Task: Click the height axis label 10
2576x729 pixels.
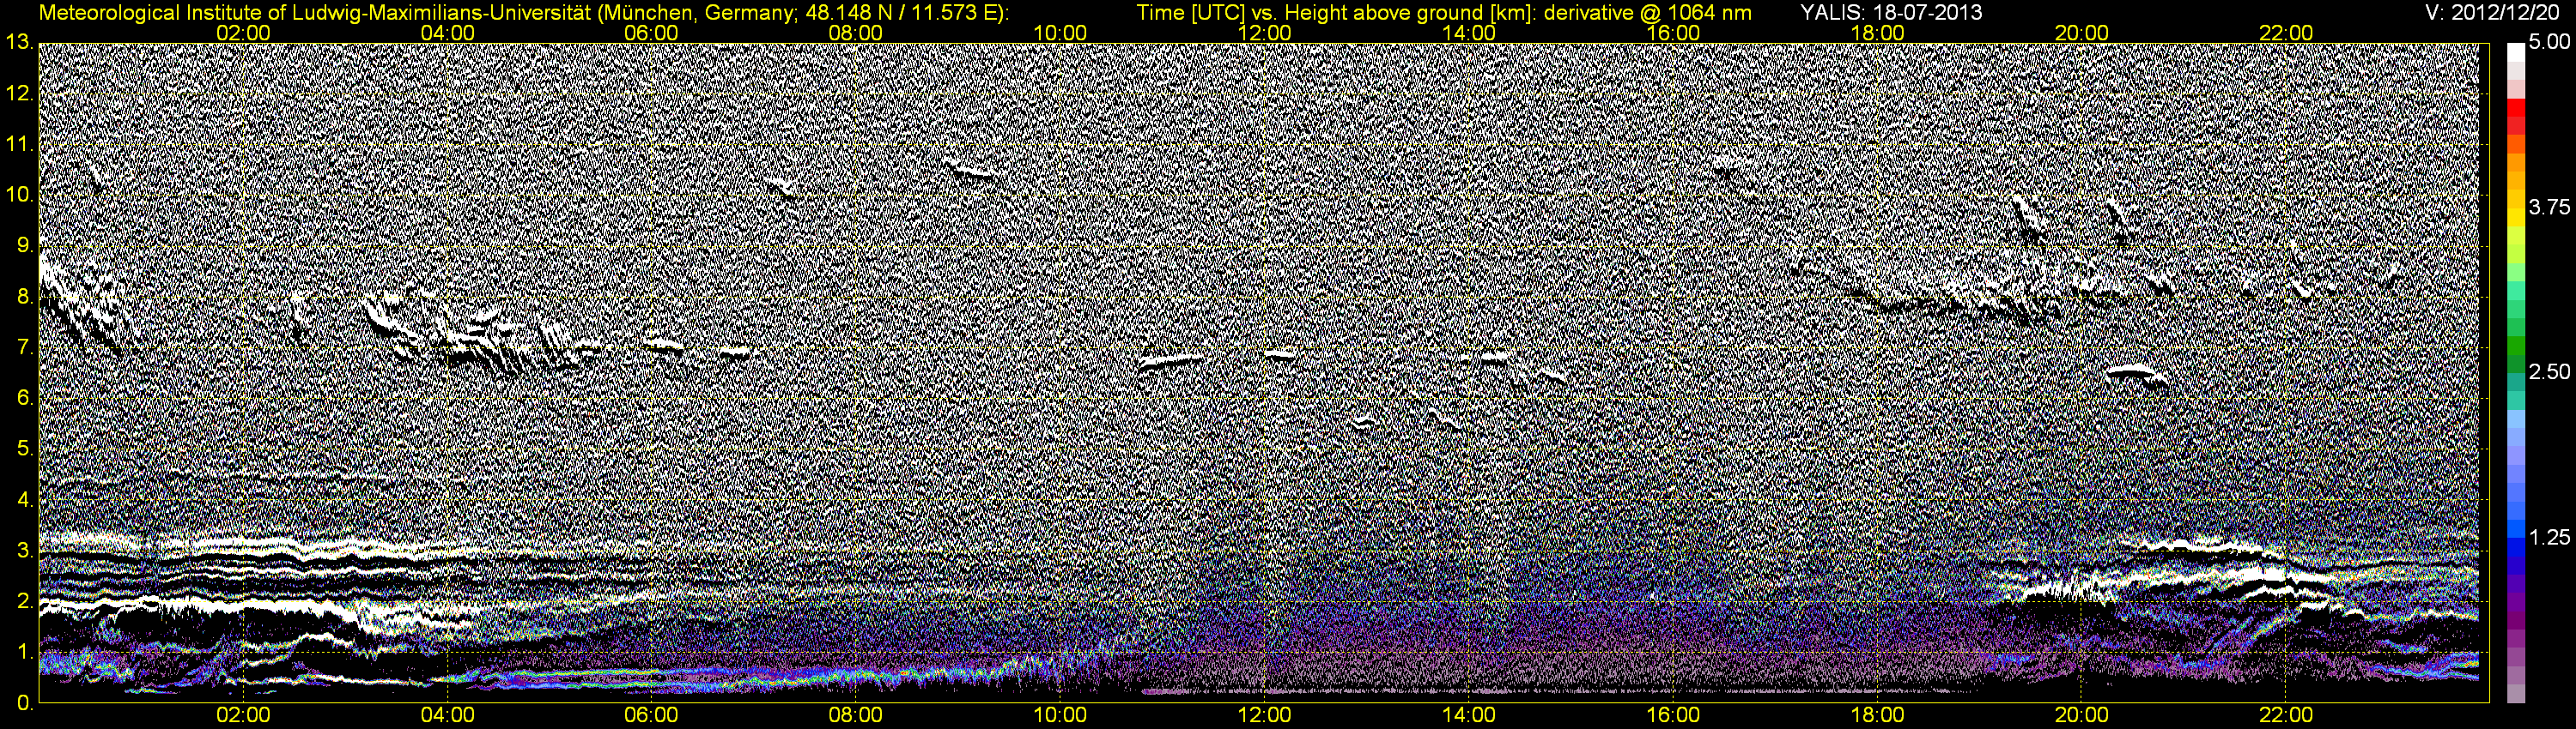Action: [x=18, y=195]
